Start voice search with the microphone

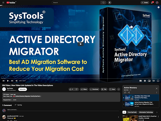109,3
